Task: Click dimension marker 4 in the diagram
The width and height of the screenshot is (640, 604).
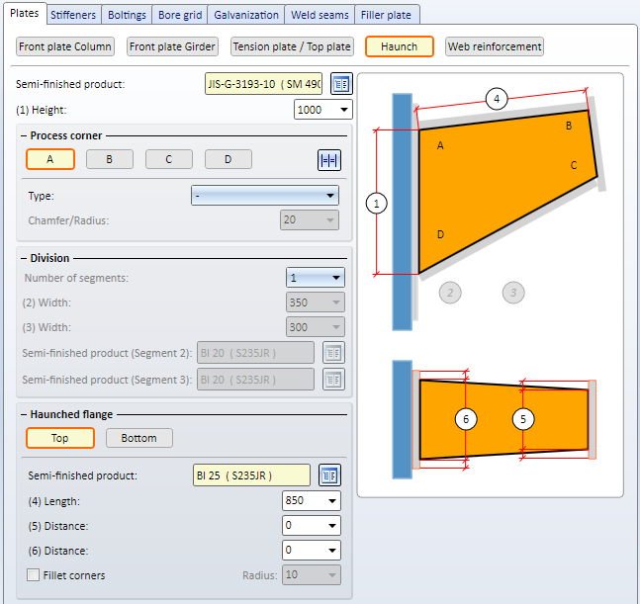Action: coord(499,99)
